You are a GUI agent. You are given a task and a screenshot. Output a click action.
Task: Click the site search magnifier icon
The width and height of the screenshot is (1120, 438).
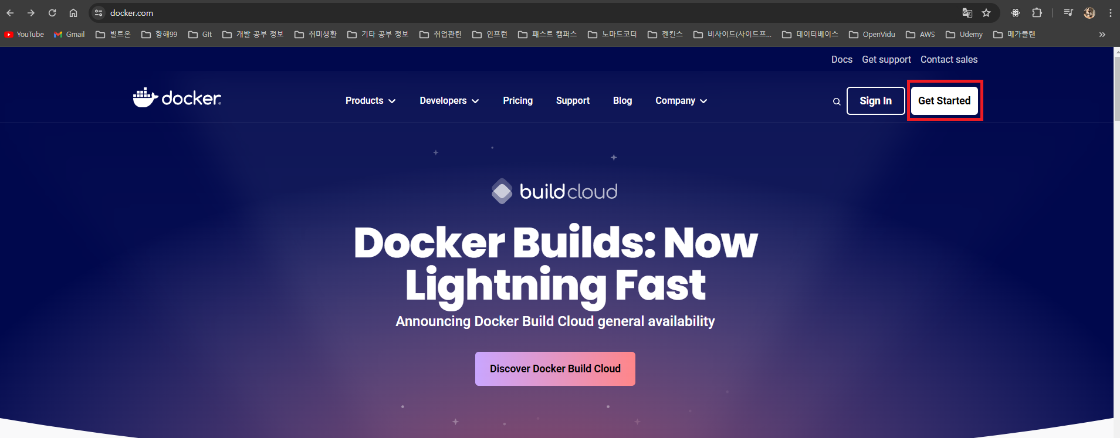pyautogui.click(x=837, y=101)
